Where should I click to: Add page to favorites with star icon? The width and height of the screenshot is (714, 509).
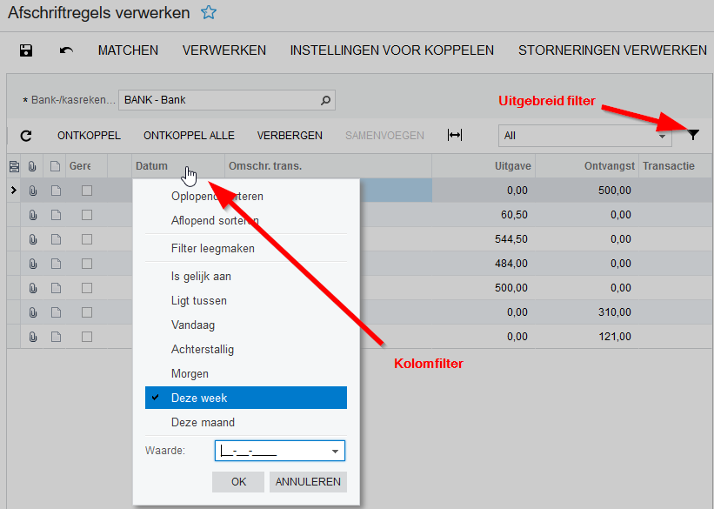coord(209,12)
